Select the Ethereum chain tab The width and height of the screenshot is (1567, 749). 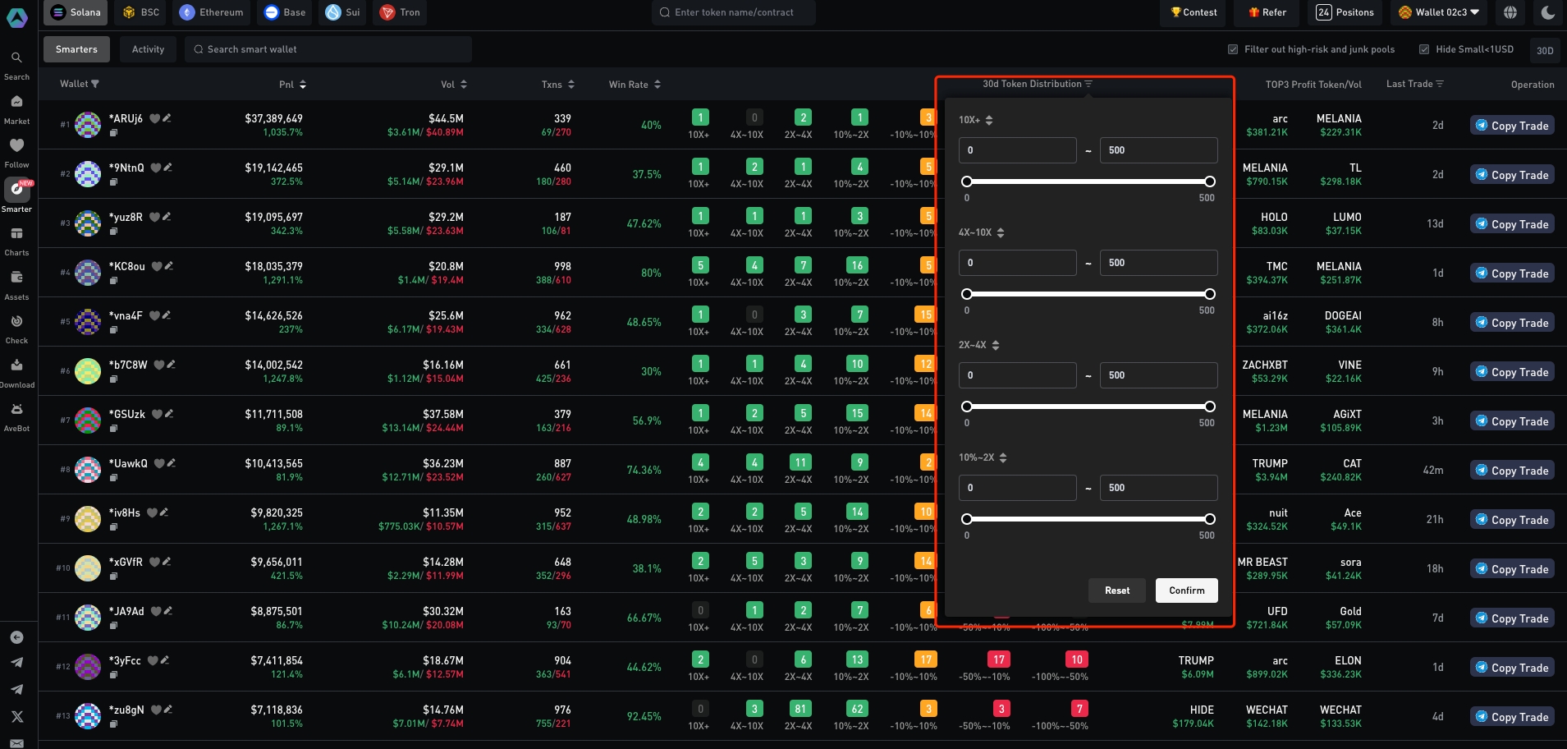(212, 12)
